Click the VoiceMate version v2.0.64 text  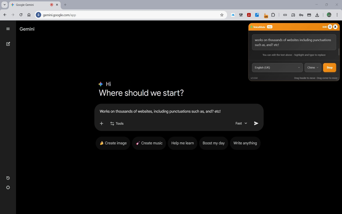click(x=254, y=78)
